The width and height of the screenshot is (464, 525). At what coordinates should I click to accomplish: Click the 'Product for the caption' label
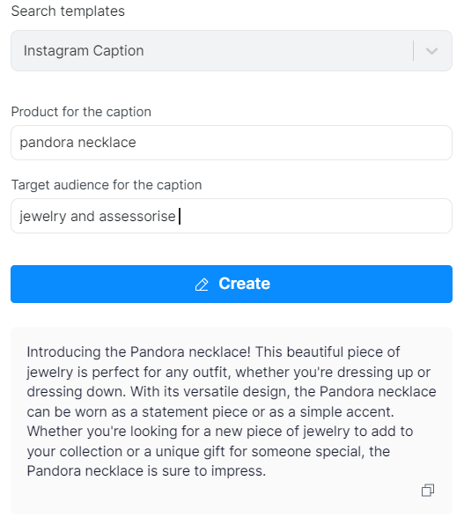81,112
